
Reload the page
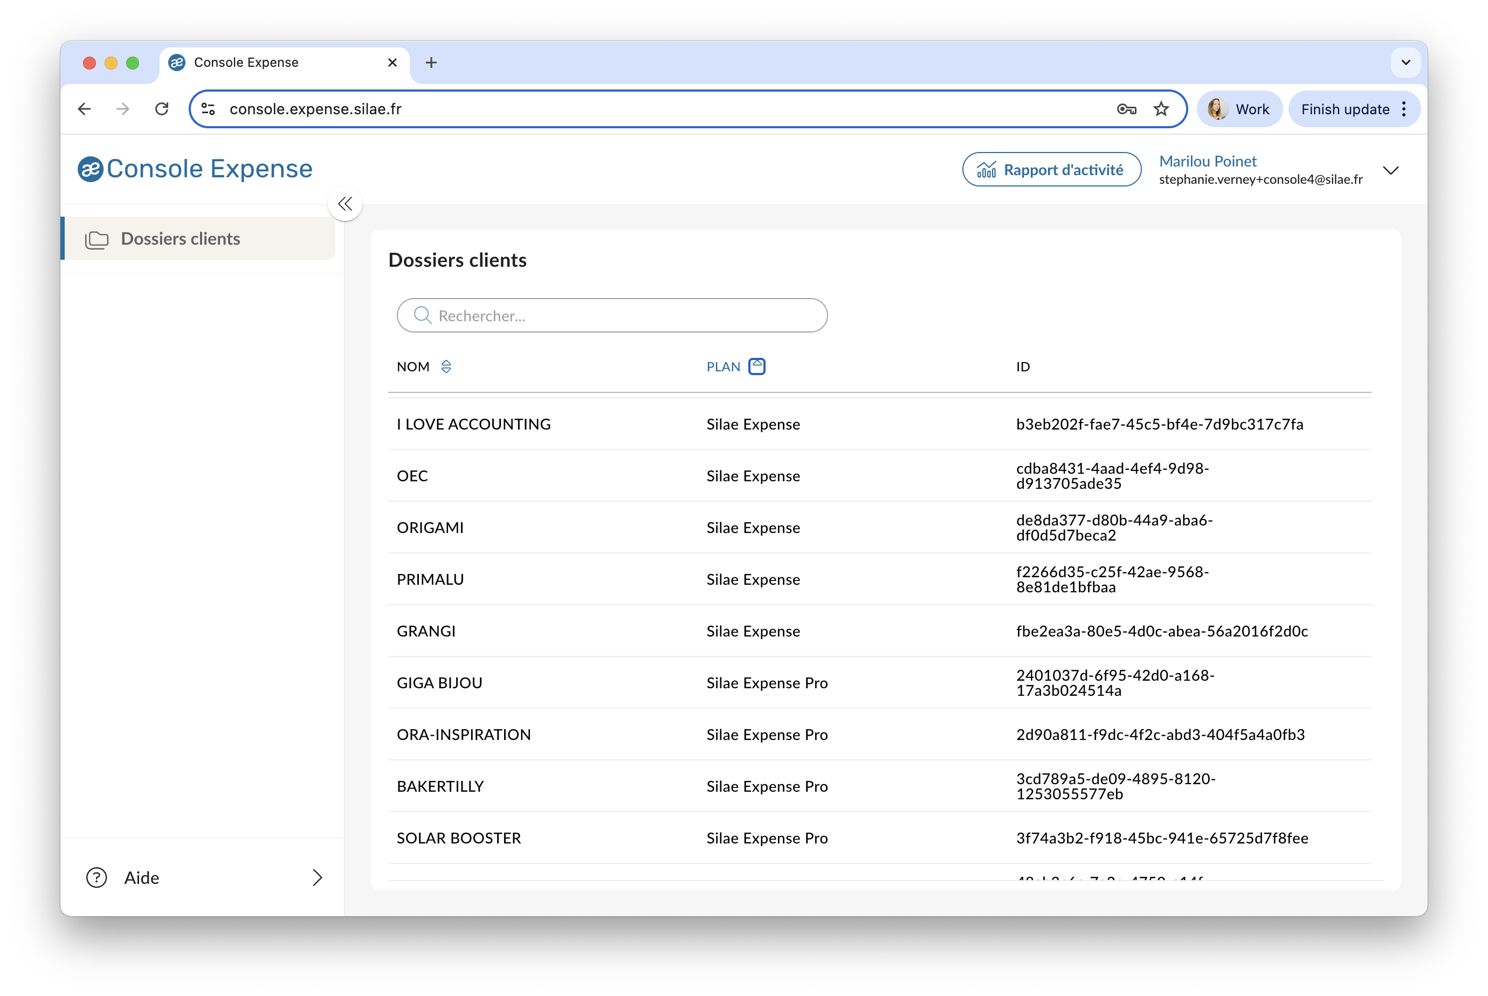click(x=162, y=109)
